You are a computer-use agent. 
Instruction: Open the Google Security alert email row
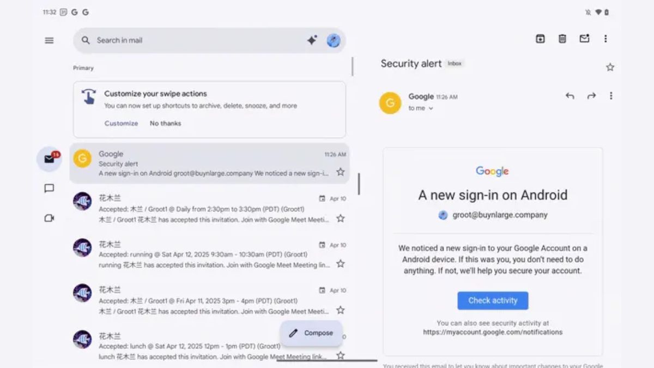209,164
